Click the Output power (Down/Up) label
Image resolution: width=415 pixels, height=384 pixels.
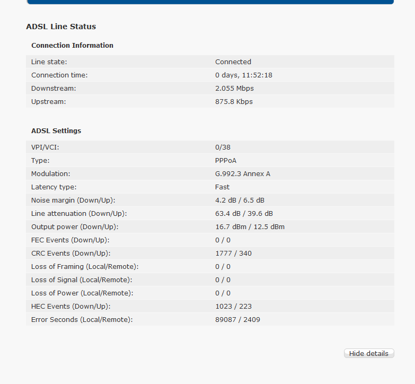(x=75, y=226)
